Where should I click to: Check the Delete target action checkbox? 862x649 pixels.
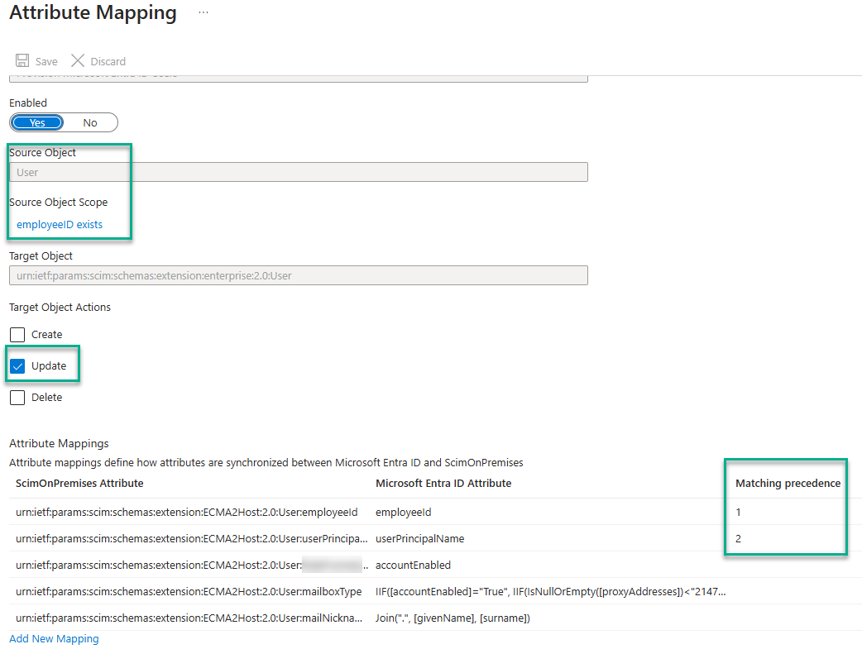(x=17, y=398)
